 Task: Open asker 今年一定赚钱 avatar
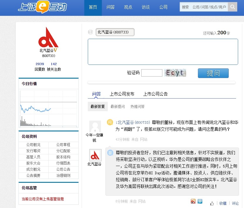coord(95,126)
